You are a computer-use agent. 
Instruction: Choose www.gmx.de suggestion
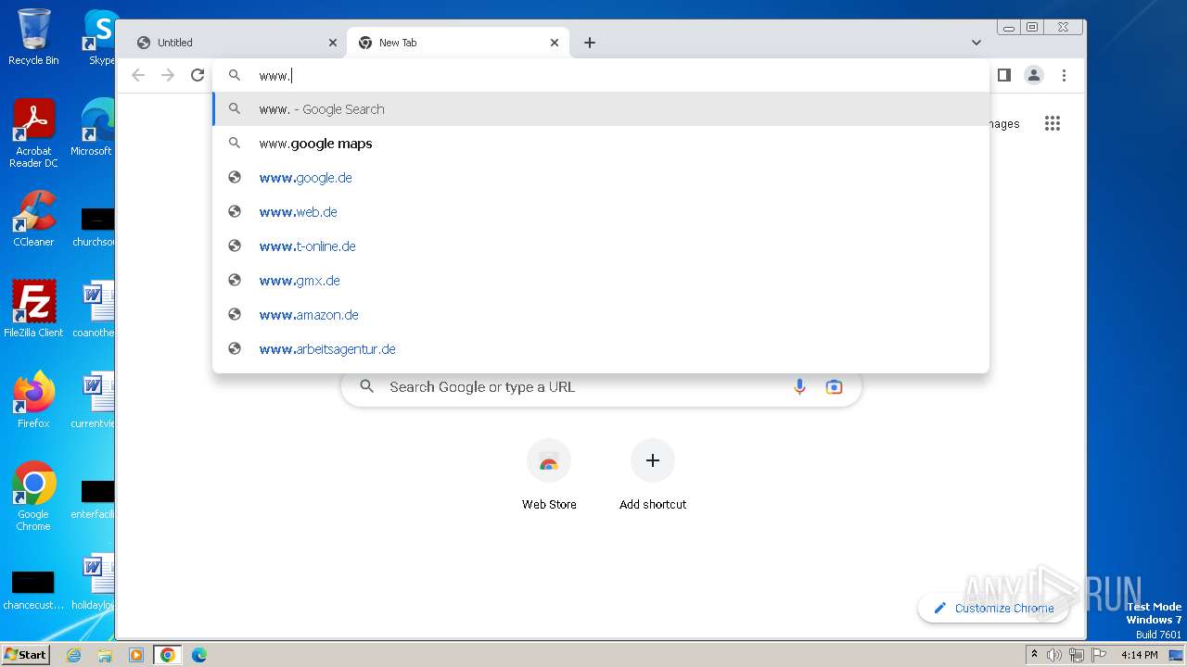601,281
